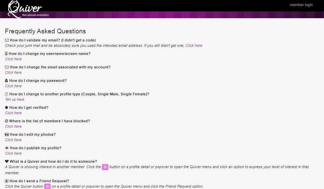Click profile icon beside change username question
Screen dimensions: 324x189
(x=6, y=54)
